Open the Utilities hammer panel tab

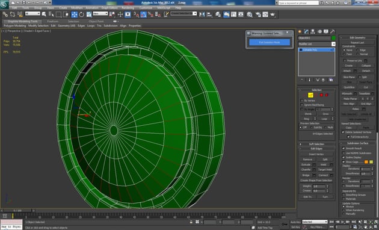[333, 31]
